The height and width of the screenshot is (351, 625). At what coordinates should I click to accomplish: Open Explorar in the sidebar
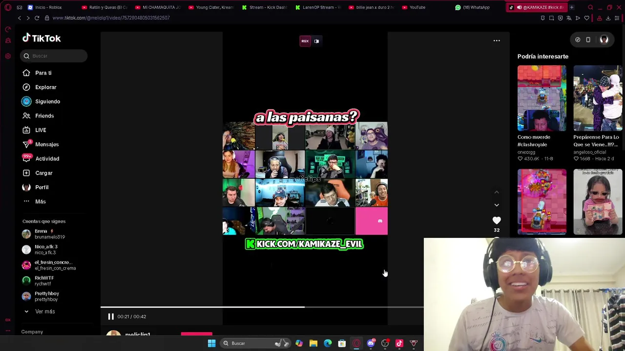40,87
